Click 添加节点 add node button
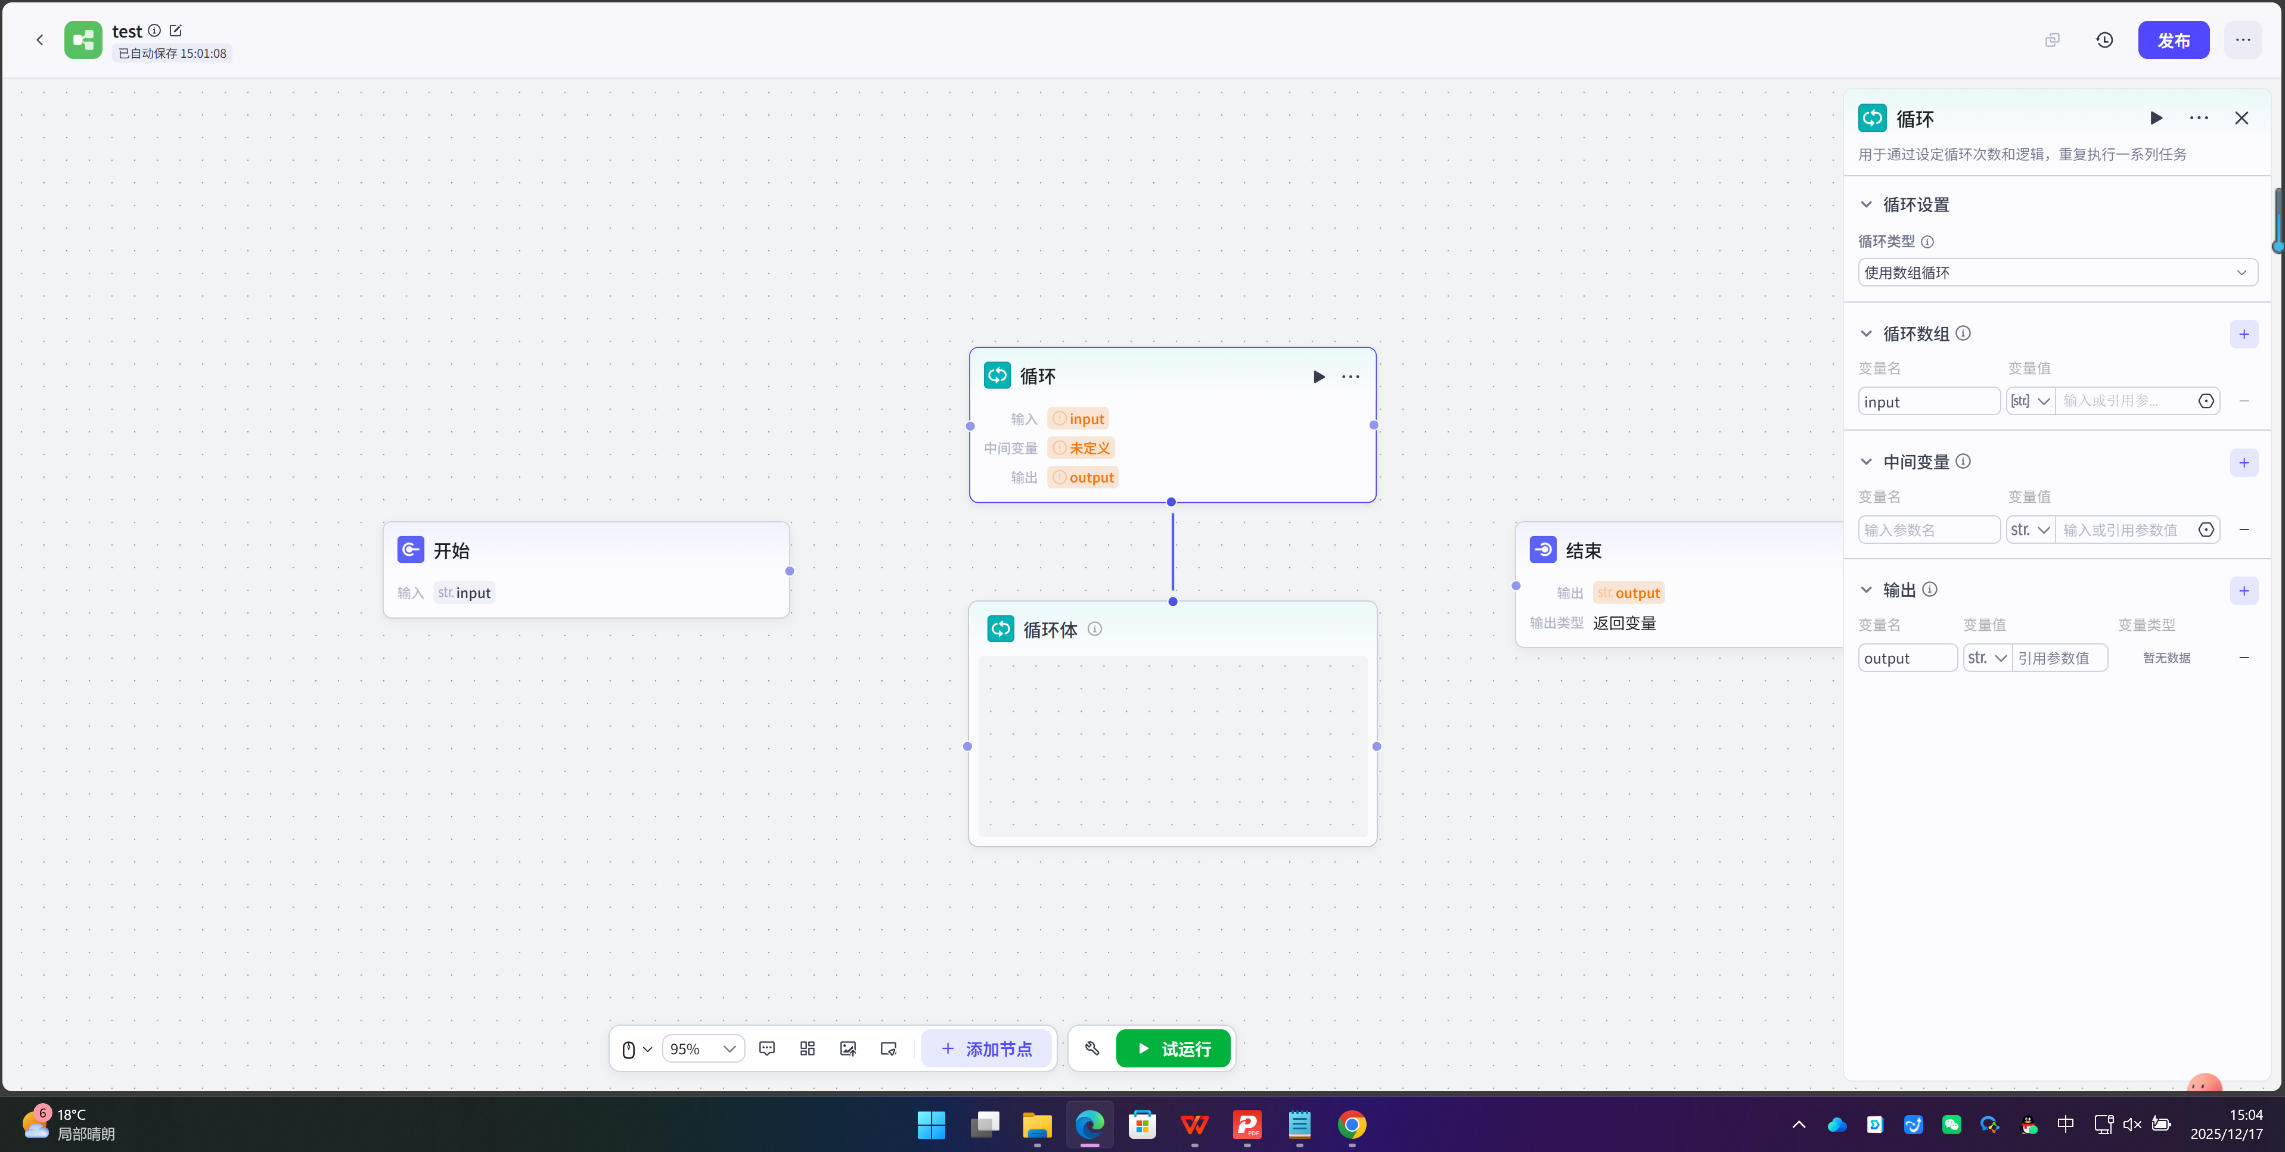The height and width of the screenshot is (1152, 2285). 986,1048
